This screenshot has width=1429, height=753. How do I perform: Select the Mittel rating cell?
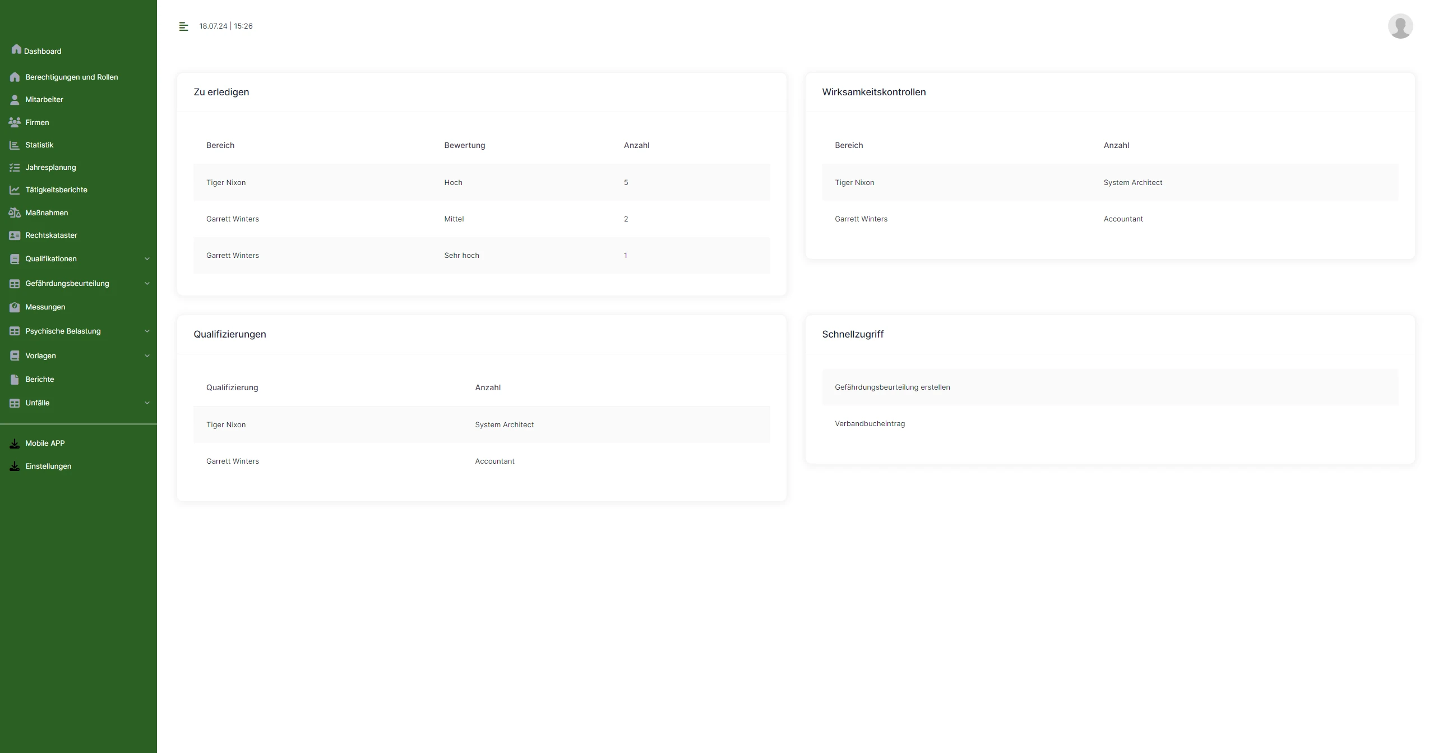coord(454,219)
